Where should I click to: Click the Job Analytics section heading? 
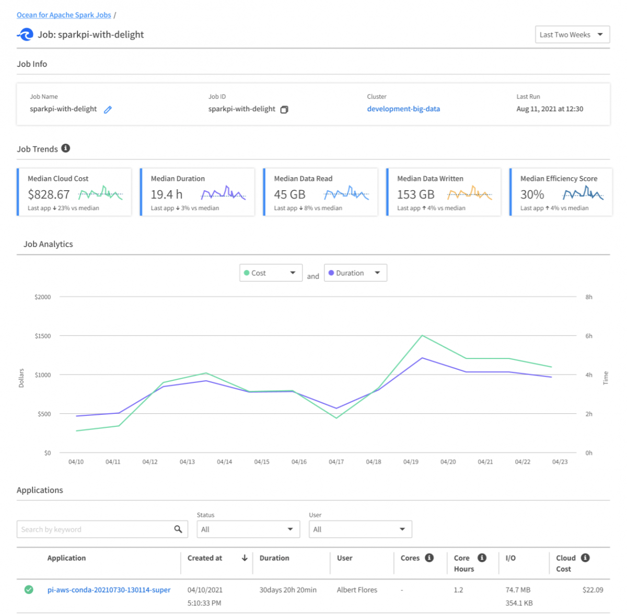click(x=48, y=244)
